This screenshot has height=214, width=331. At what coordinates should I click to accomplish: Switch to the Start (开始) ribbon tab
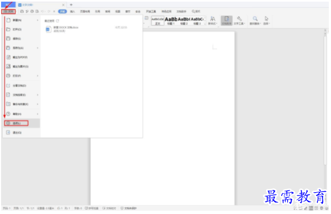click(62, 11)
